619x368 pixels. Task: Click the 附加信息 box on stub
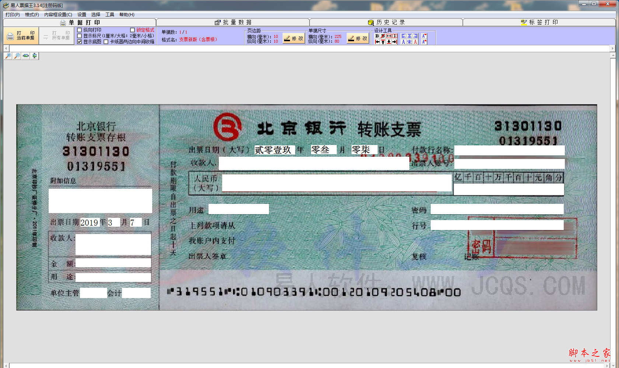pos(100,201)
